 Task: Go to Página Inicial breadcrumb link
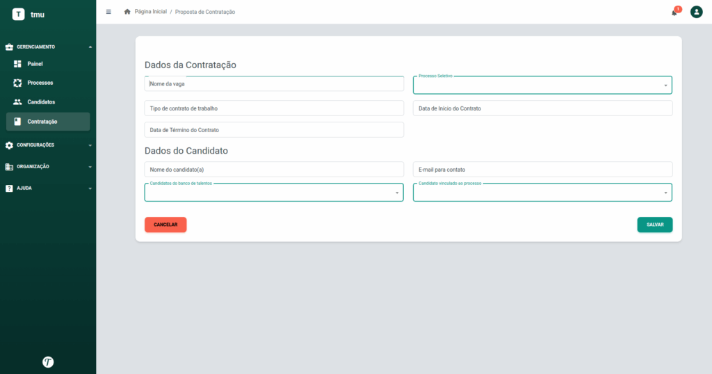(x=151, y=12)
